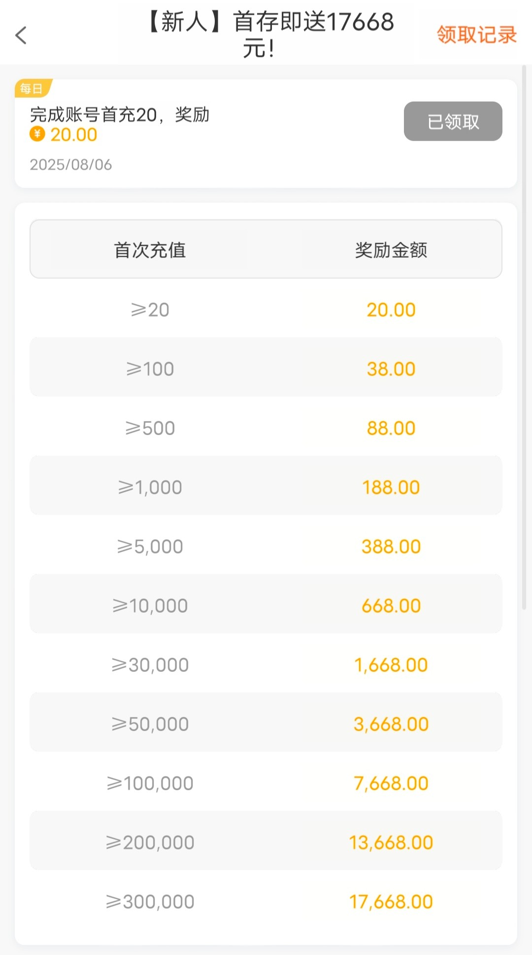Screen dimensions: 532x955
Task: Open 领取记录 claim records
Action: pos(476,35)
